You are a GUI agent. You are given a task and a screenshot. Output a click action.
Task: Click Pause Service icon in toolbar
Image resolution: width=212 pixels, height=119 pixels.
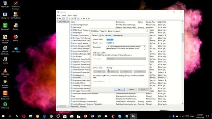tap(86, 19)
